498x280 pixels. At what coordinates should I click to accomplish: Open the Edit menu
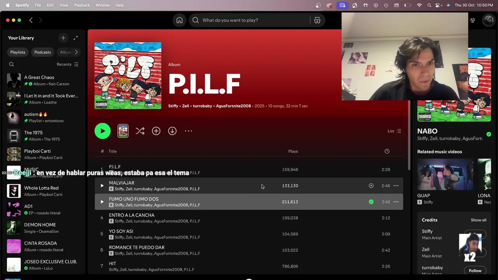click(50, 5)
